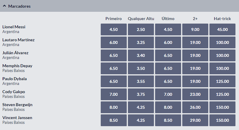Choose Cody Gakpo Primeiro odds 7.00
Screen dimensions: 239x130
(113, 94)
